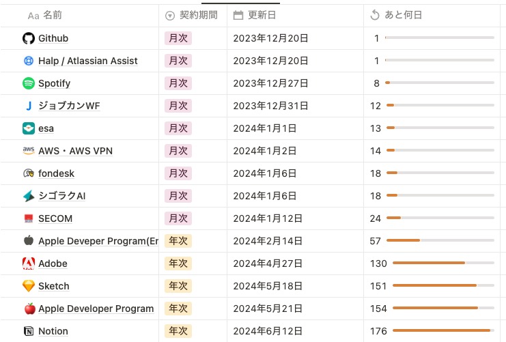Click the esa bird icon
The width and height of the screenshot is (506, 342).
[29, 128]
